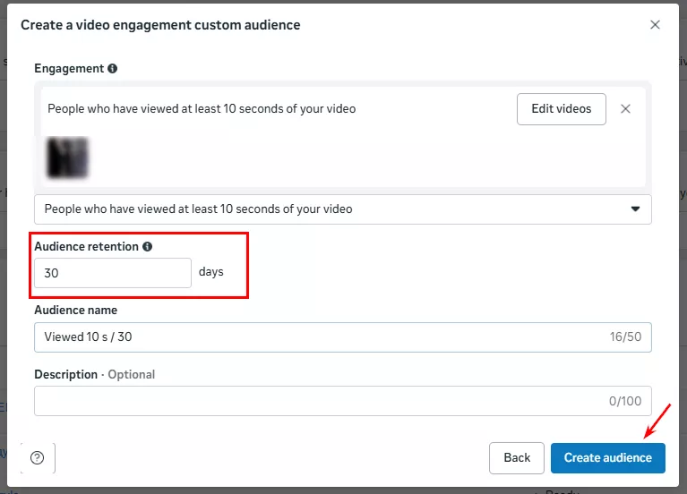Open the 'People who have viewed' dropdown
Screen dimensions: 687x494
click(x=342, y=209)
